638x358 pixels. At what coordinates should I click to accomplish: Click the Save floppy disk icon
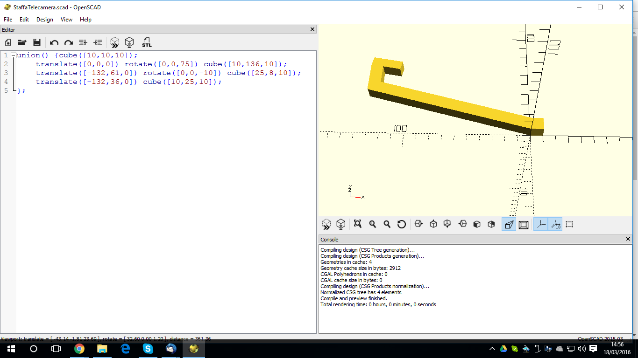click(37, 42)
